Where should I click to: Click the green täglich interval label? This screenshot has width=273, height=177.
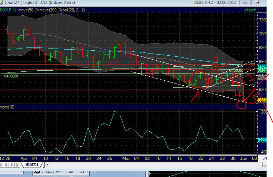pyautogui.click(x=250, y=10)
